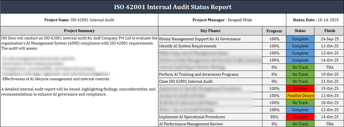Click the ISO 42001 Internal Audit Status Report title
The height and width of the screenshot is (127, 344).
pos(173,7)
